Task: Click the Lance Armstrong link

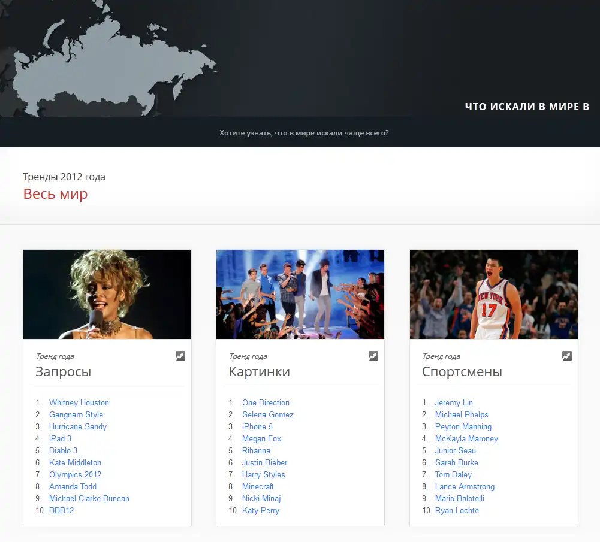Action: click(465, 486)
